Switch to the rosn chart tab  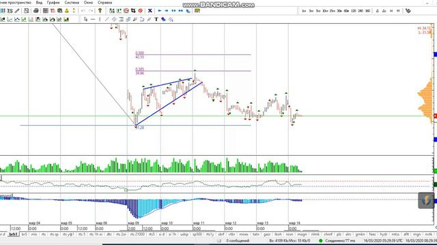coord(290,234)
